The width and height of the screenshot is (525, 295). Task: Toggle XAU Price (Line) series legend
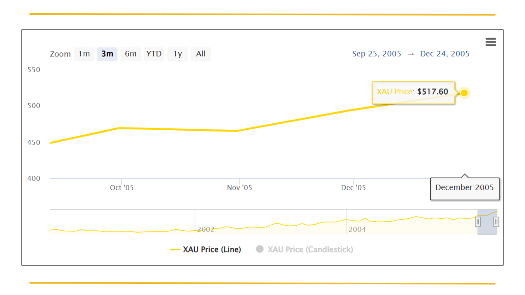click(x=205, y=249)
